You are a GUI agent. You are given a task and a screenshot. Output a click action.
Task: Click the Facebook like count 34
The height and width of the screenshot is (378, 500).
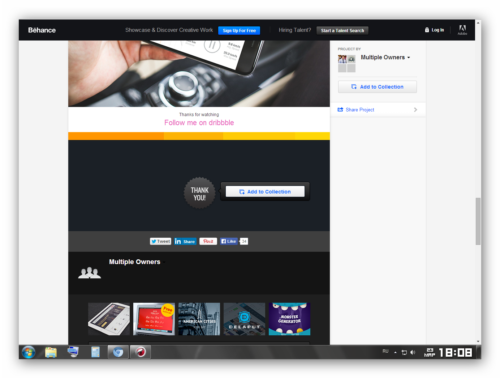(x=244, y=241)
